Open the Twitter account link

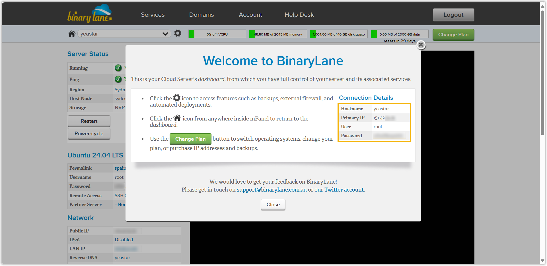[339, 190]
